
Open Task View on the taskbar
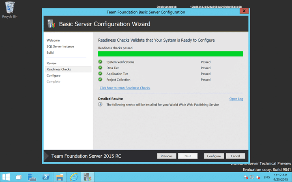pyautogui.click(x=19, y=177)
